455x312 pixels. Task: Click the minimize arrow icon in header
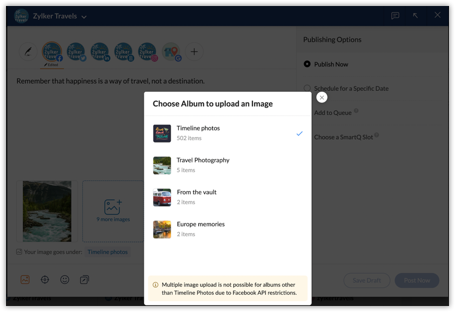pyautogui.click(x=416, y=15)
